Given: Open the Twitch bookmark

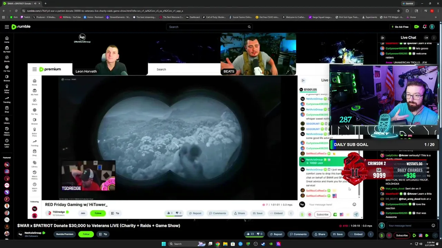Looking at the screenshot, I should pyautogui.click(x=25, y=17).
